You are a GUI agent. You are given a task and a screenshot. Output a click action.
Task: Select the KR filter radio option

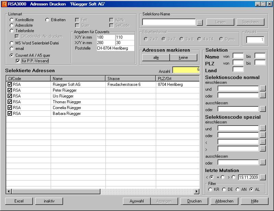point(209,189)
